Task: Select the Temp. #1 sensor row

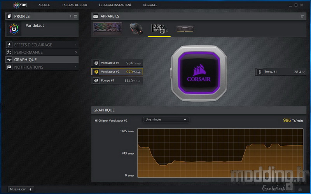Action: [280, 72]
